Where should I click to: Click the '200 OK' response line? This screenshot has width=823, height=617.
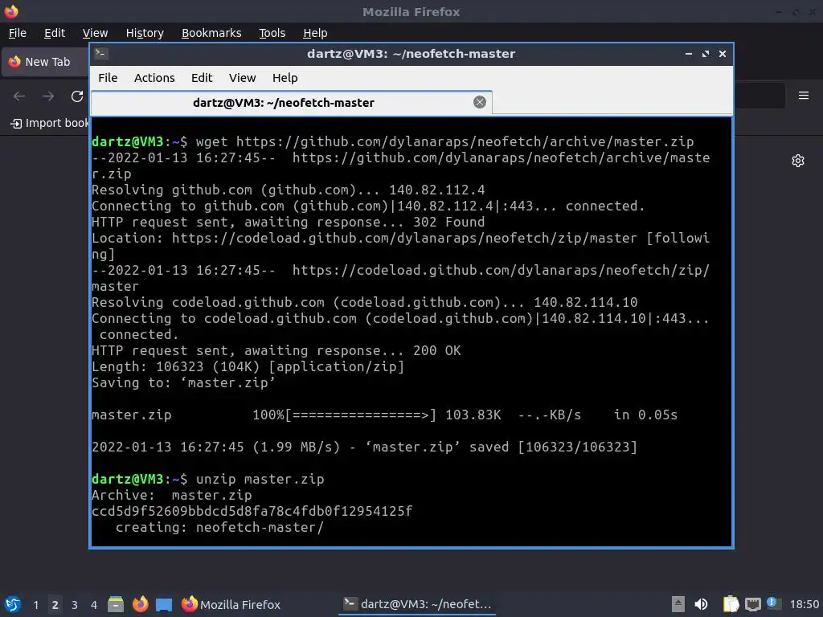[276, 350]
